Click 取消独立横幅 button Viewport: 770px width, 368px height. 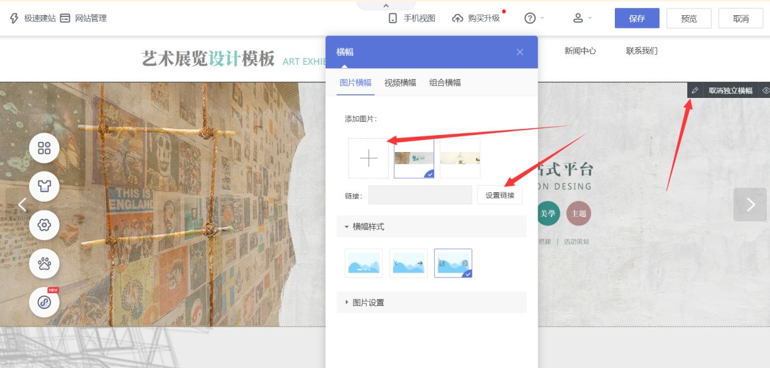[730, 91]
